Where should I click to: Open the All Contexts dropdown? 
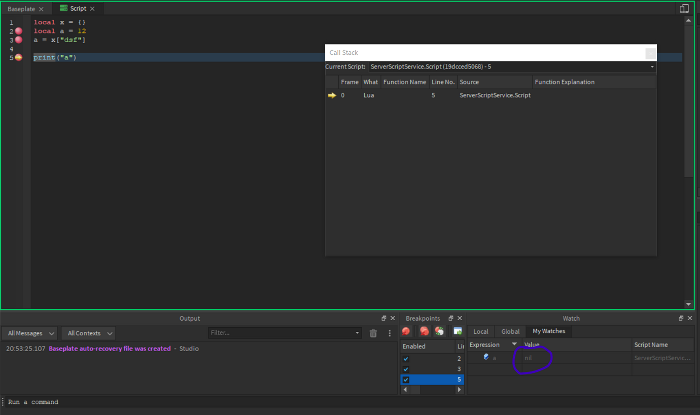[88, 333]
